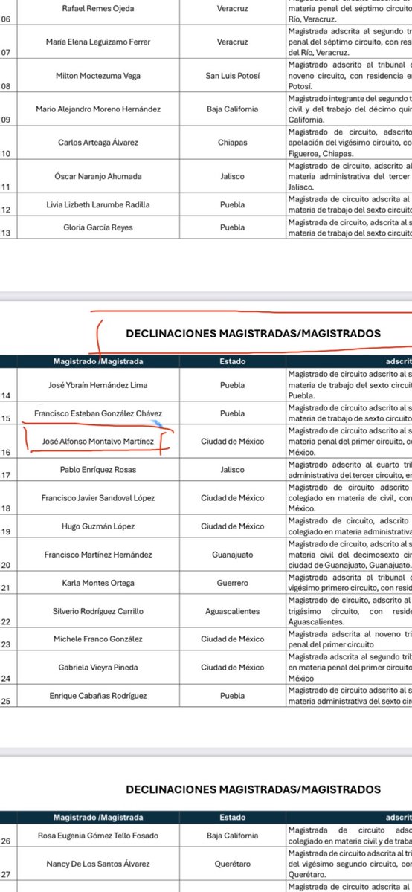412x892 pixels.
Task: Click the Guanajuato state cell
Action: click(234, 555)
